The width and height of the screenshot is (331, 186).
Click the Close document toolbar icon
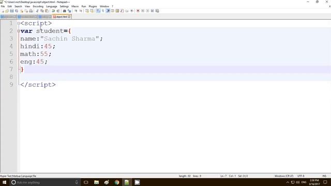(22, 11)
